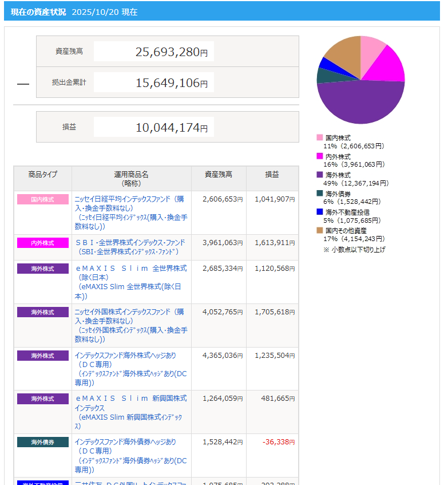Click the tan 国内その他資産 legend swatch
This screenshot has height=485, width=444.
pyautogui.click(x=320, y=230)
